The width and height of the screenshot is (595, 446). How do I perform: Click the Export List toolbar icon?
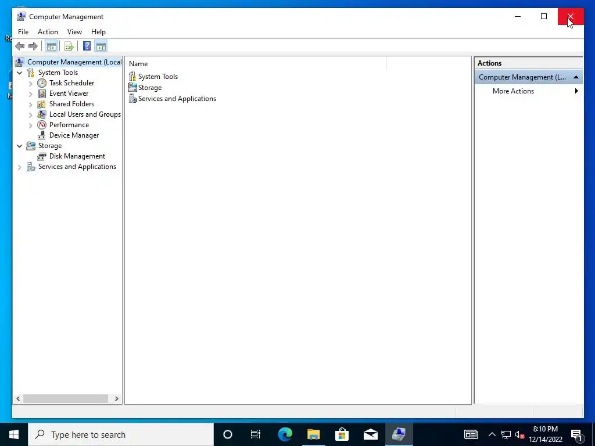69,46
